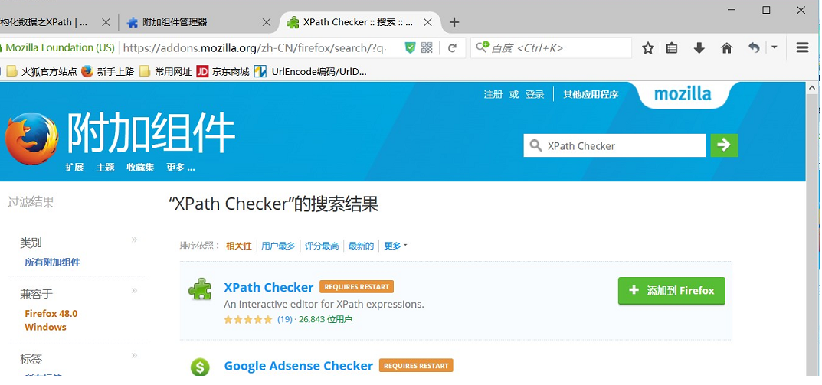
Task: Sort results by 用户最多
Action: 278,246
